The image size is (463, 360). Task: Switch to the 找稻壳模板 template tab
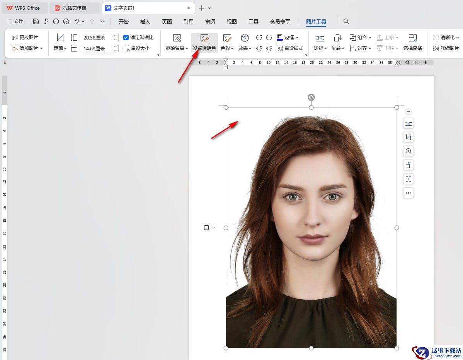pyautogui.click(x=74, y=8)
